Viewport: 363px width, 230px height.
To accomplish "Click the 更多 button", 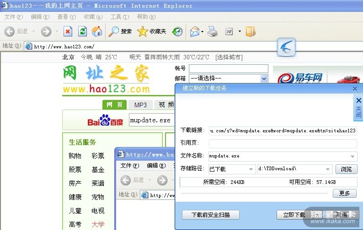I will click(344, 193).
